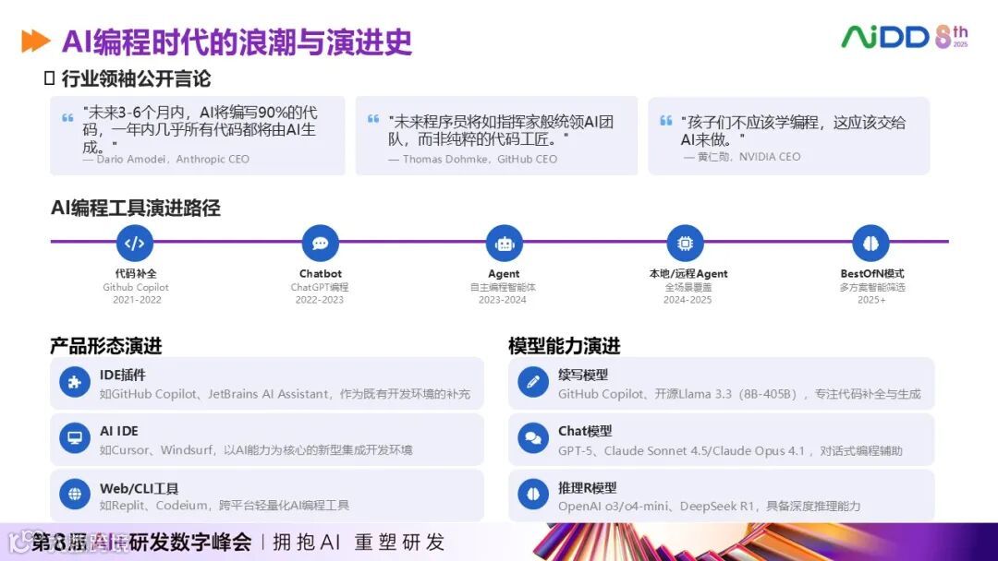Screen dimensions: 998x561
Task: Click the quote 孩子们不应该学编程
Action: [x=793, y=130]
